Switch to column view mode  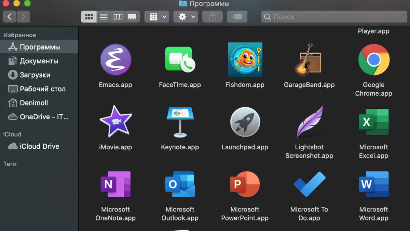(x=118, y=16)
